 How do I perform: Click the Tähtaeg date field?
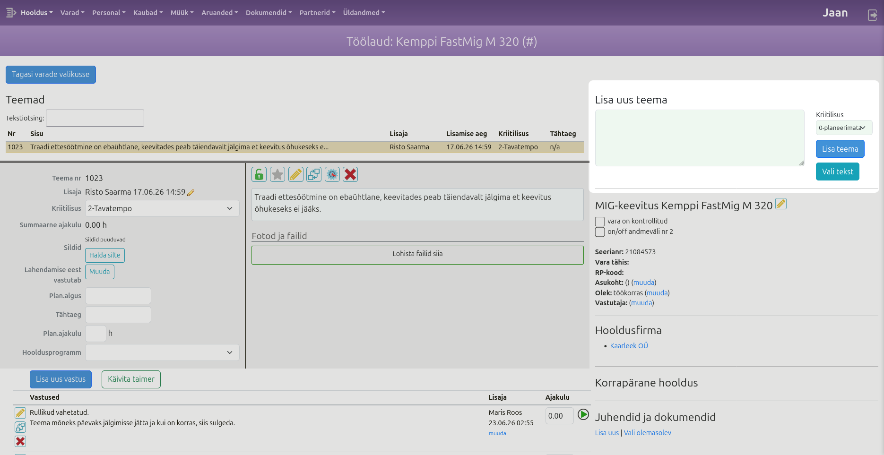pyautogui.click(x=118, y=315)
